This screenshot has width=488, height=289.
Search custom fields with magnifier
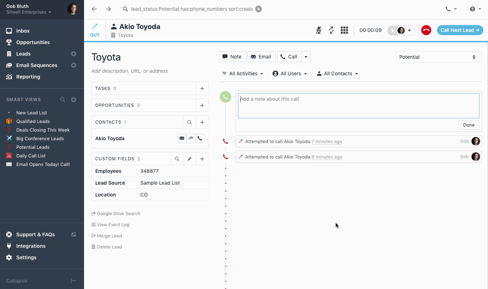177,159
